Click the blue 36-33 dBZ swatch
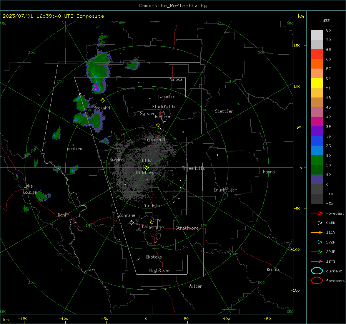 [x=317, y=141]
